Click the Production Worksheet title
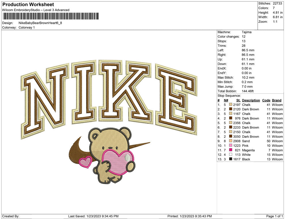The width and height of the screenshot is (285, 219). (x=28, y=5)
